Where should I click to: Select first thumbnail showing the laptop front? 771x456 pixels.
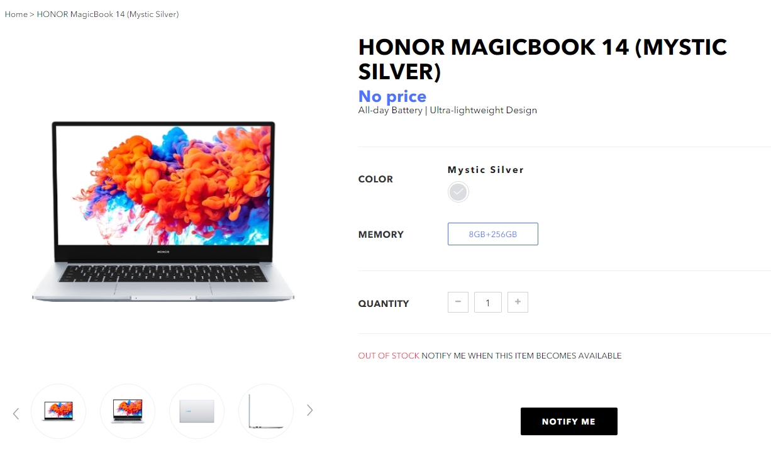coord(58,411)
